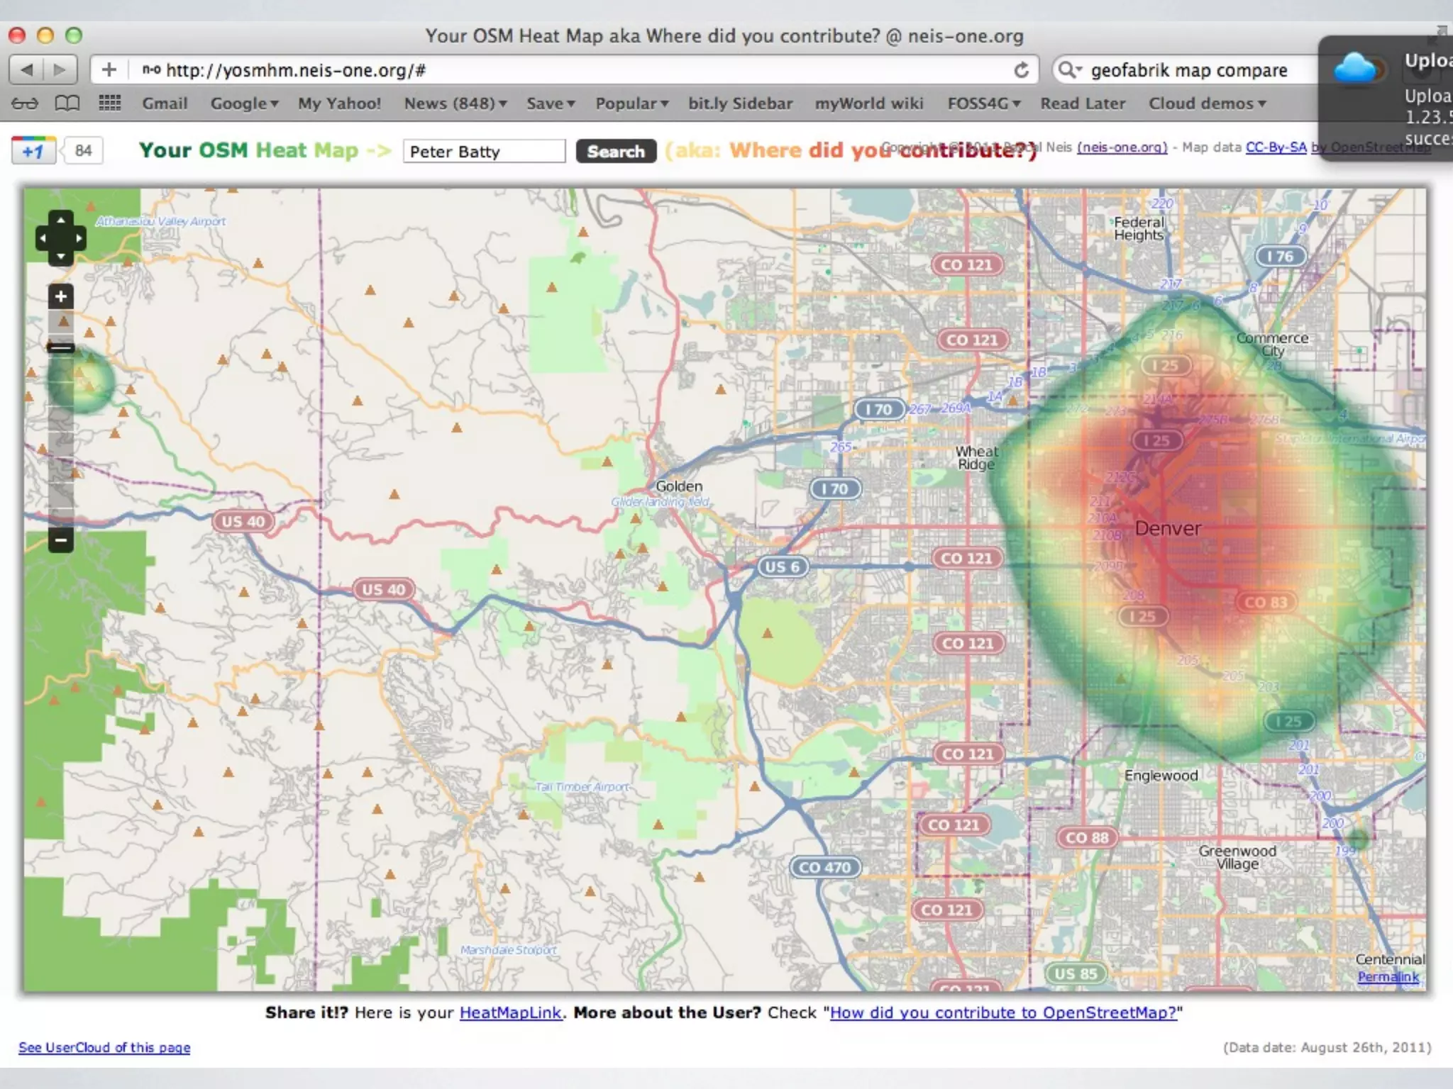This screenshot has width=1453, height=1089.
Task: Zoom in the map with plus button
Action: (61, 296)
